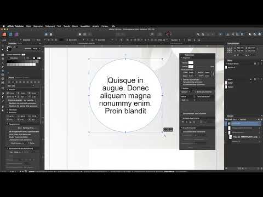Toggle Textumbrüche ignorieren checkbox

point(182,82)
